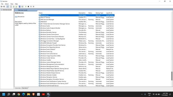Sort by the Status column header
This screenshot has height=97, width=173.
pos(90,13)
